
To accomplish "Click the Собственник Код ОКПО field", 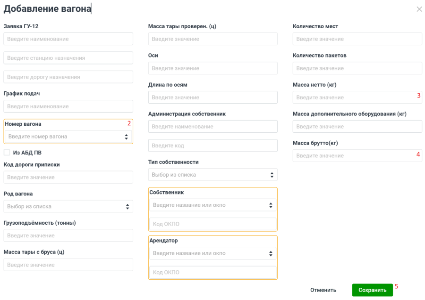I will (x=212, y=224).
